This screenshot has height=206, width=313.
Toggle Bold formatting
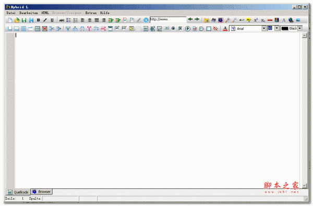click(38, 20)
